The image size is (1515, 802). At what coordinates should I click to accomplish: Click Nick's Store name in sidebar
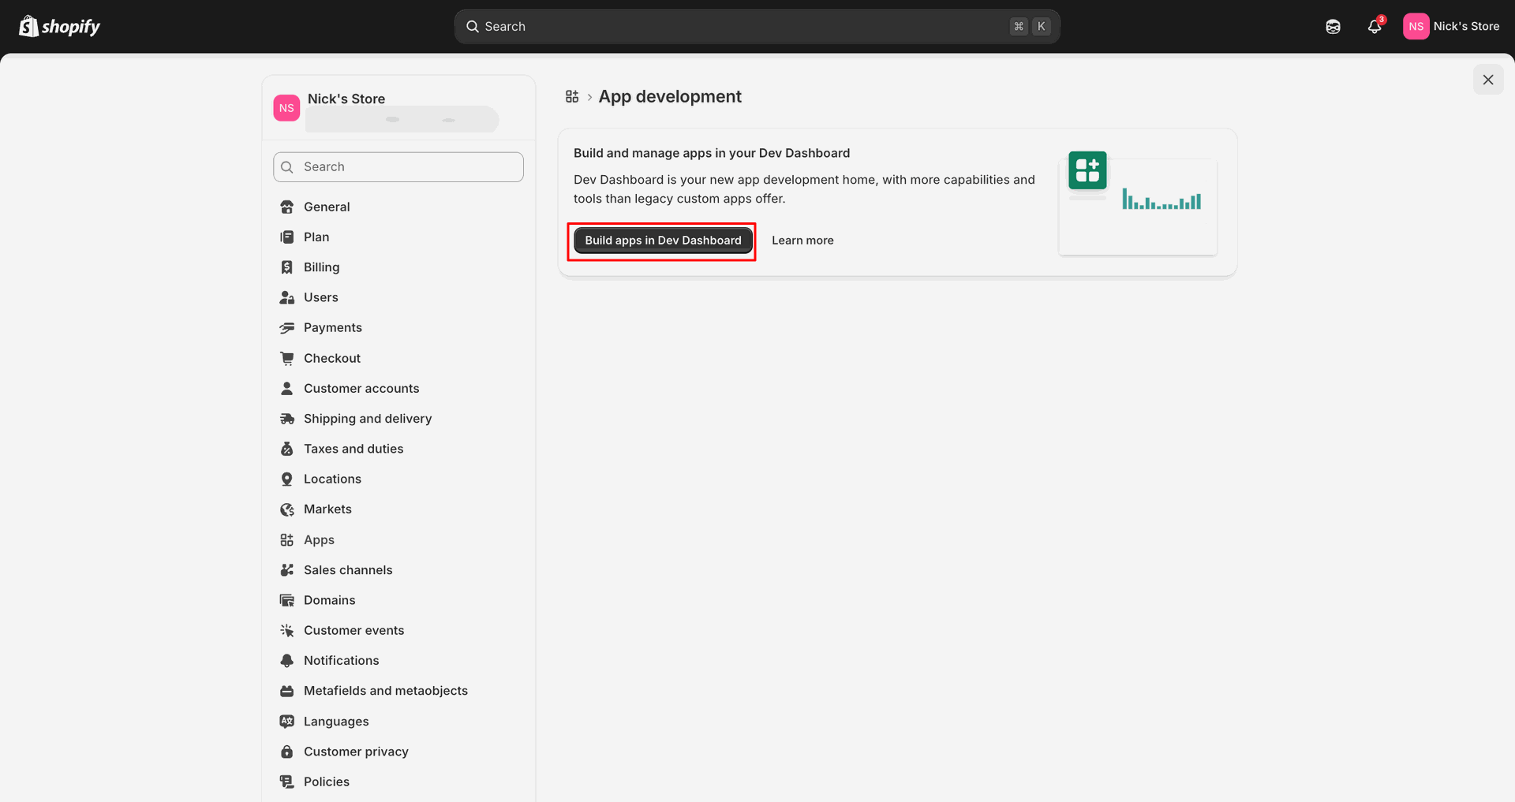(346, 99)
